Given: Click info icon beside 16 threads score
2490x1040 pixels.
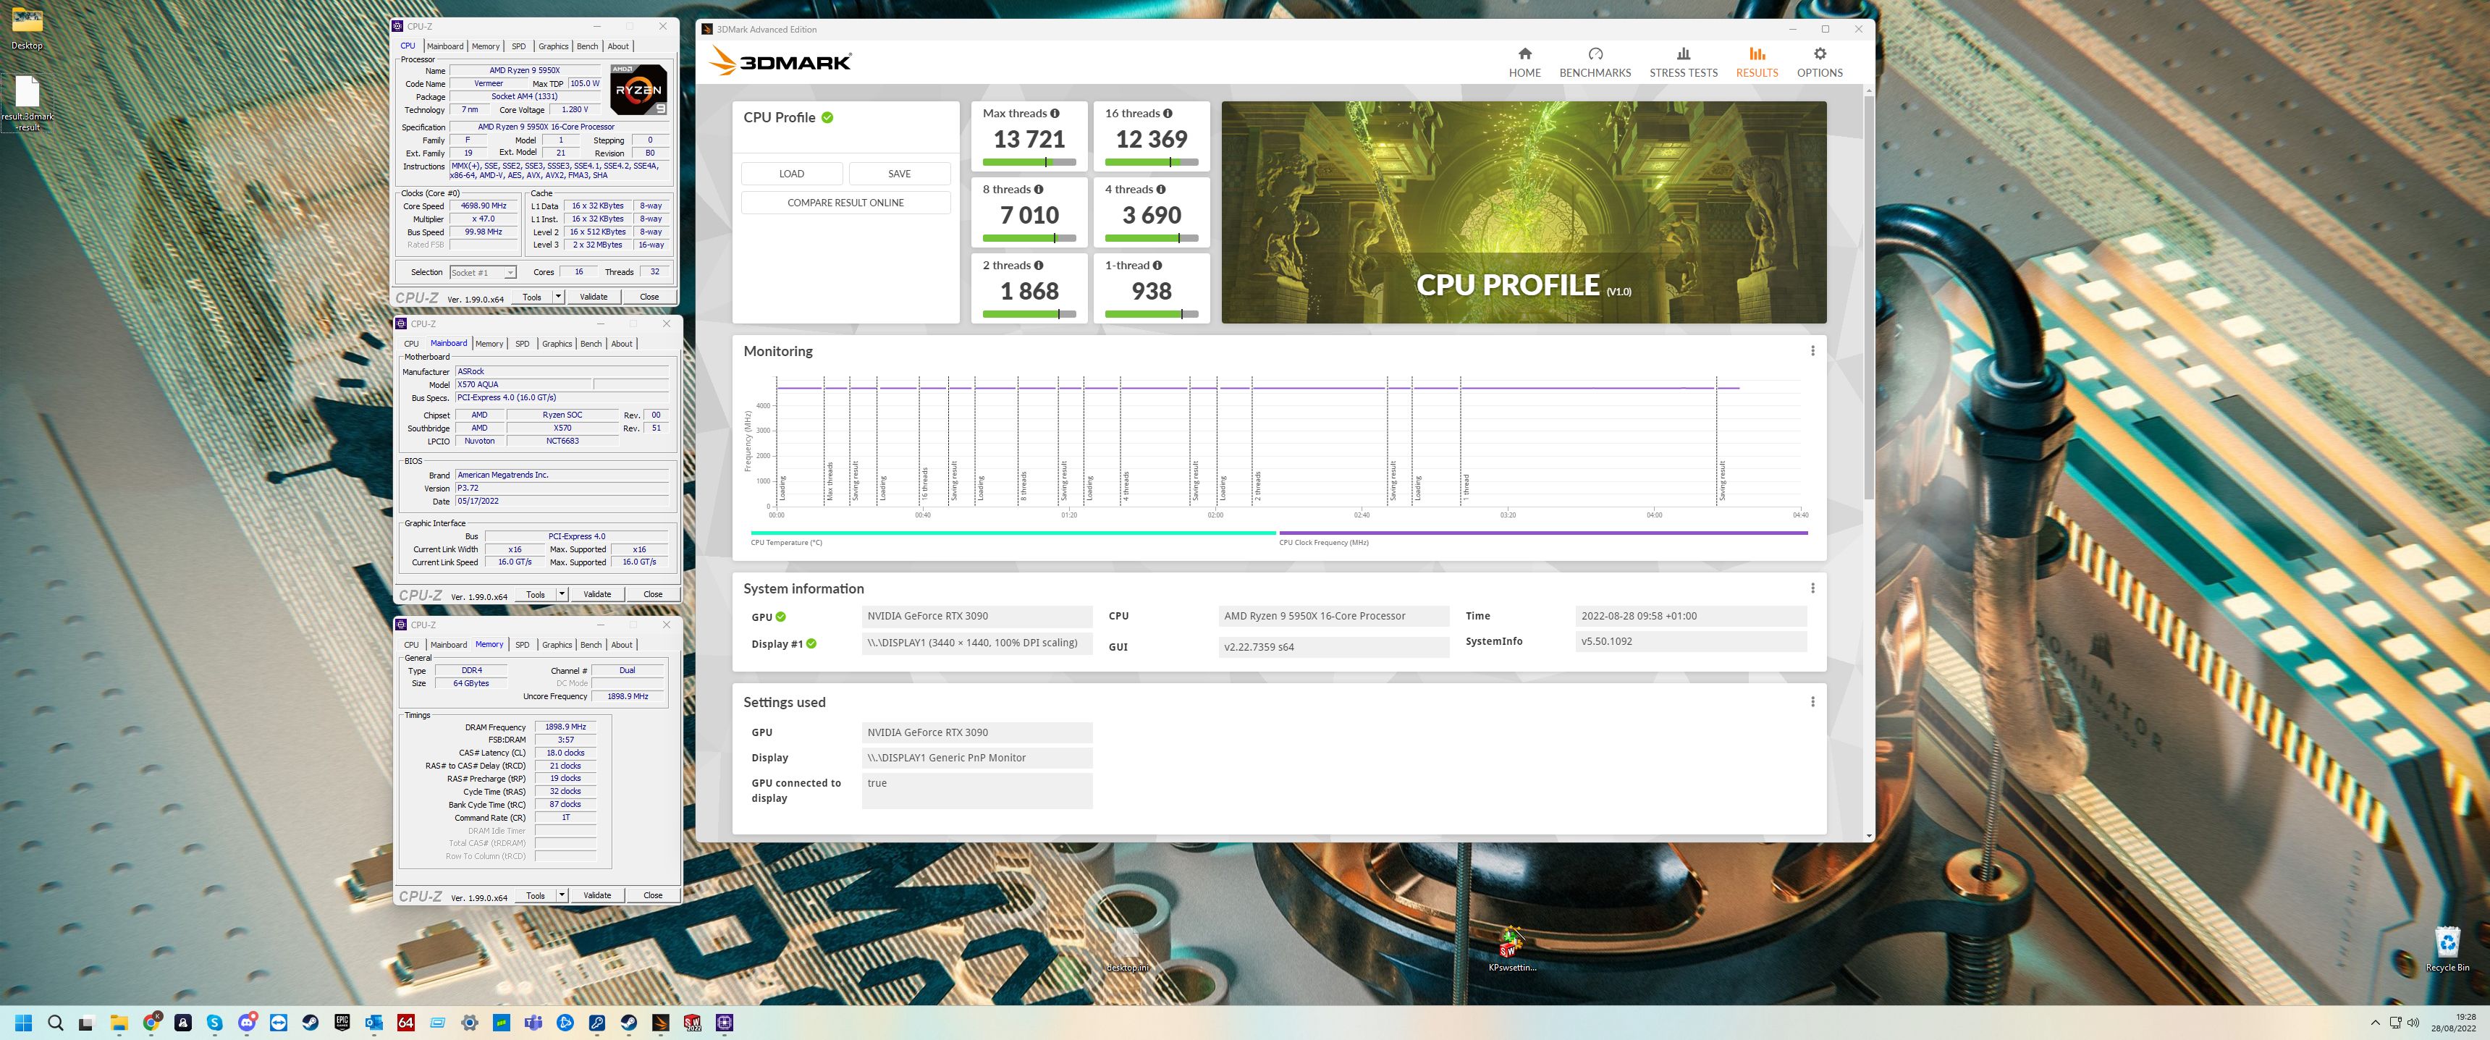Looking at the screenshot, I should pyautogui.click(x=1168, y=113).
